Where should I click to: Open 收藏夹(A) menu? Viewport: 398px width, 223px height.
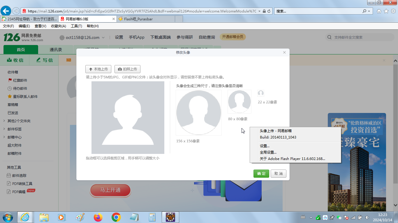tap(58, 26)
